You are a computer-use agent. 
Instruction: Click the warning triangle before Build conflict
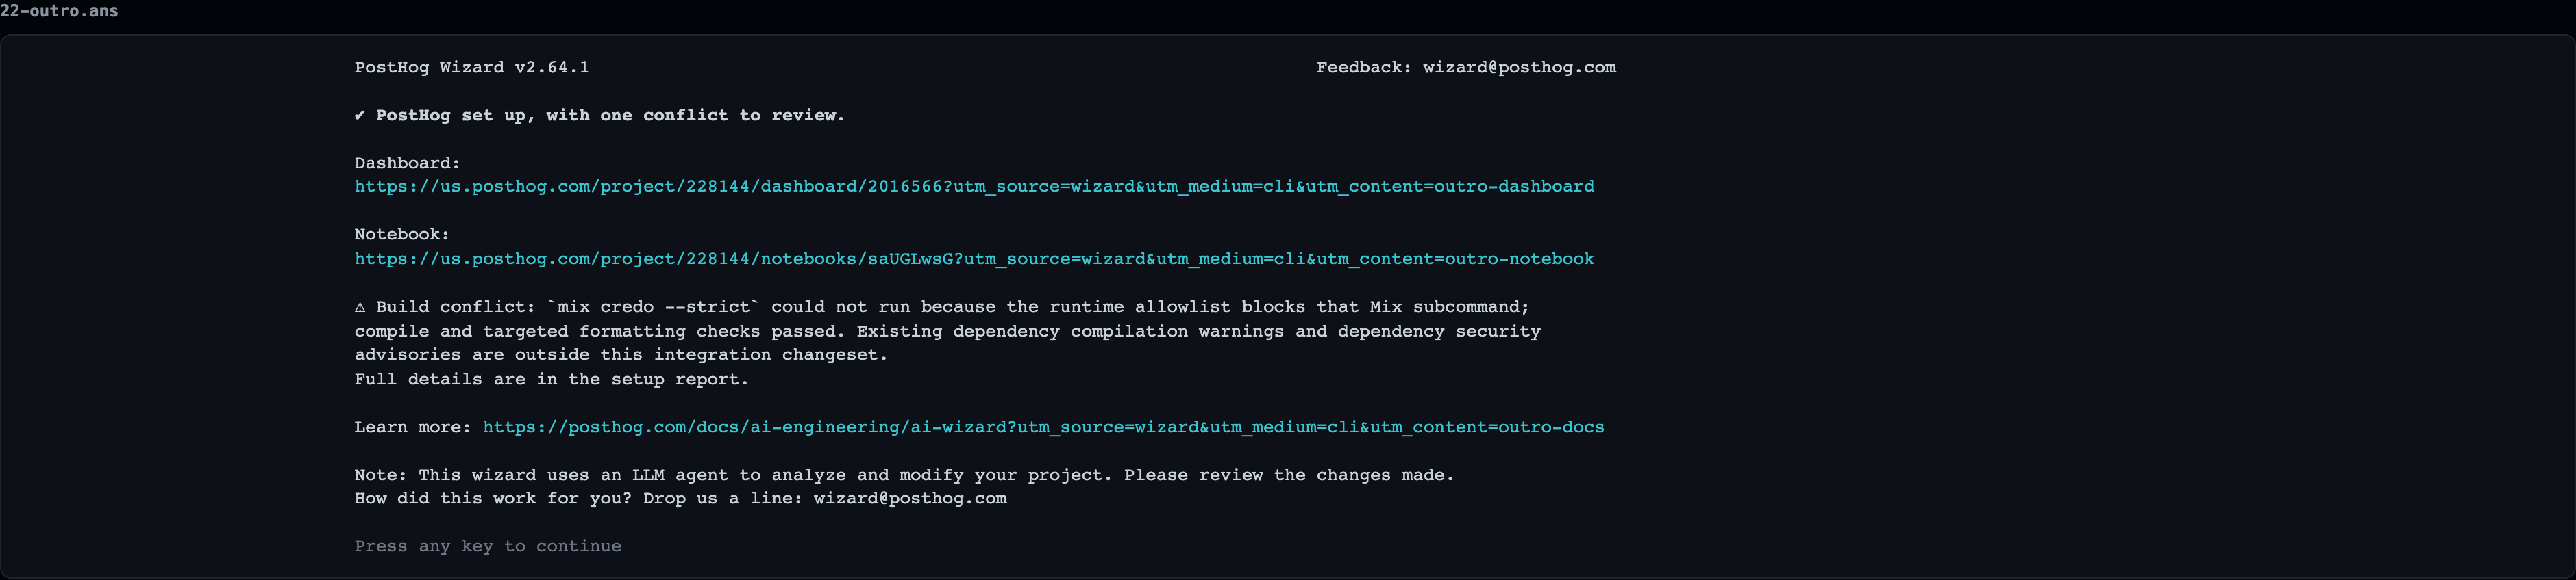360,308
